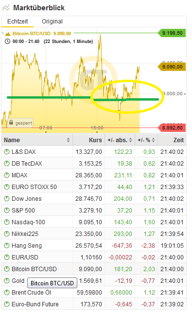Click the clock icon in the chart header

coord(7,42)
